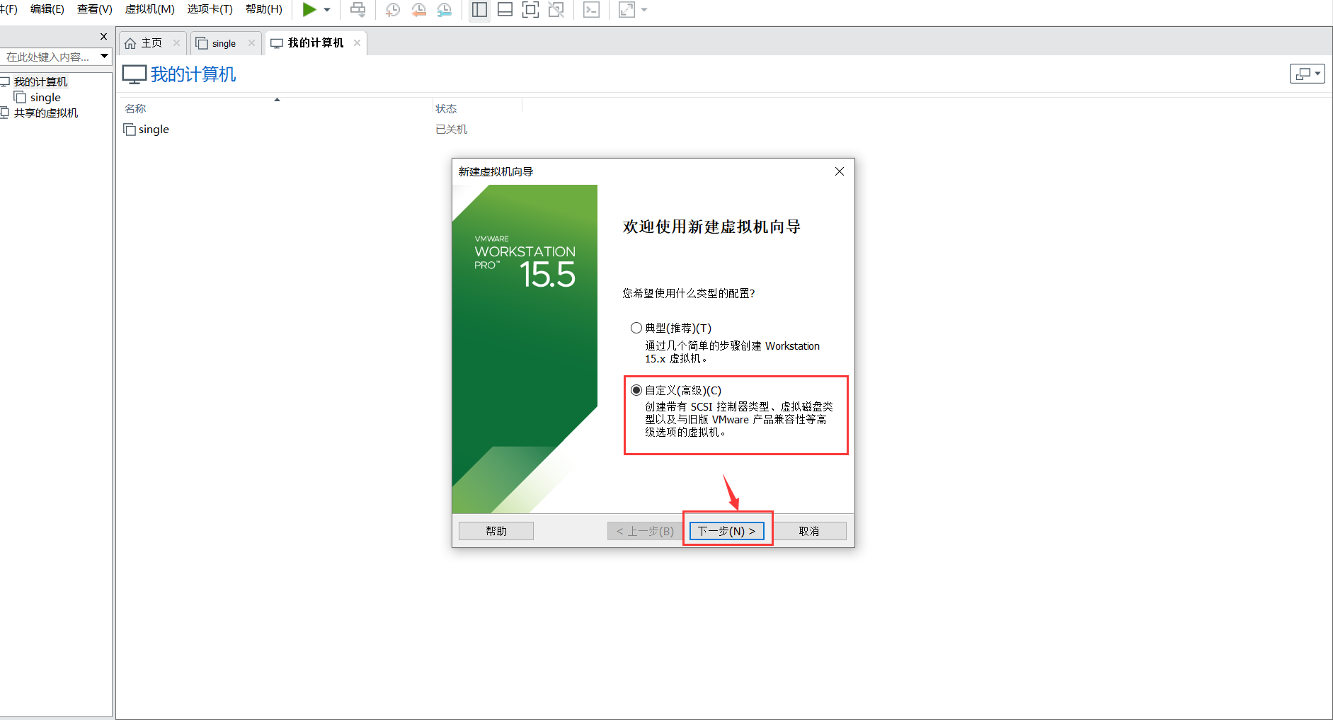
Task: Enter Unity mode
Action: pyautogui.click(x=556, y=9)
